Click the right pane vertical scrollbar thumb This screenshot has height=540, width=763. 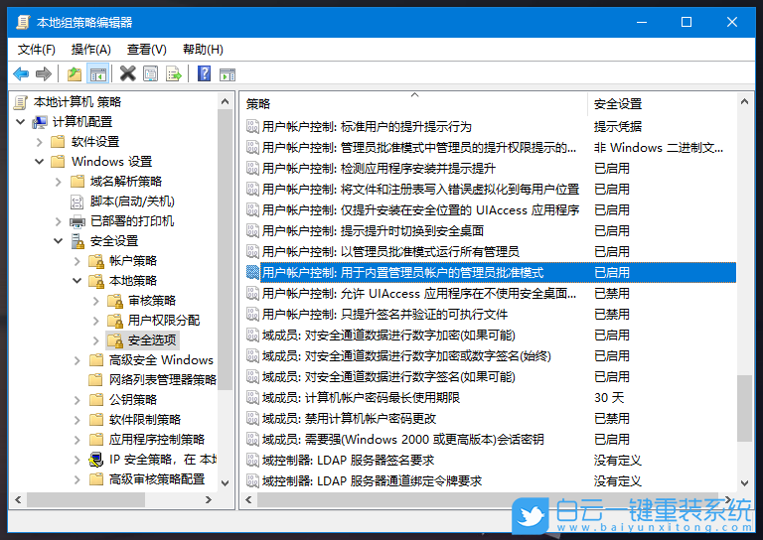(744, 408)
